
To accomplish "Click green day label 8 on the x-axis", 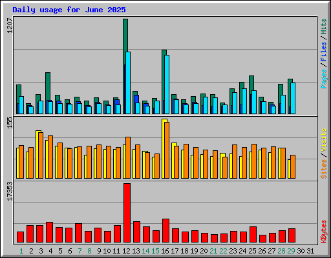I will pyautogui.click(x=89, y=251).
